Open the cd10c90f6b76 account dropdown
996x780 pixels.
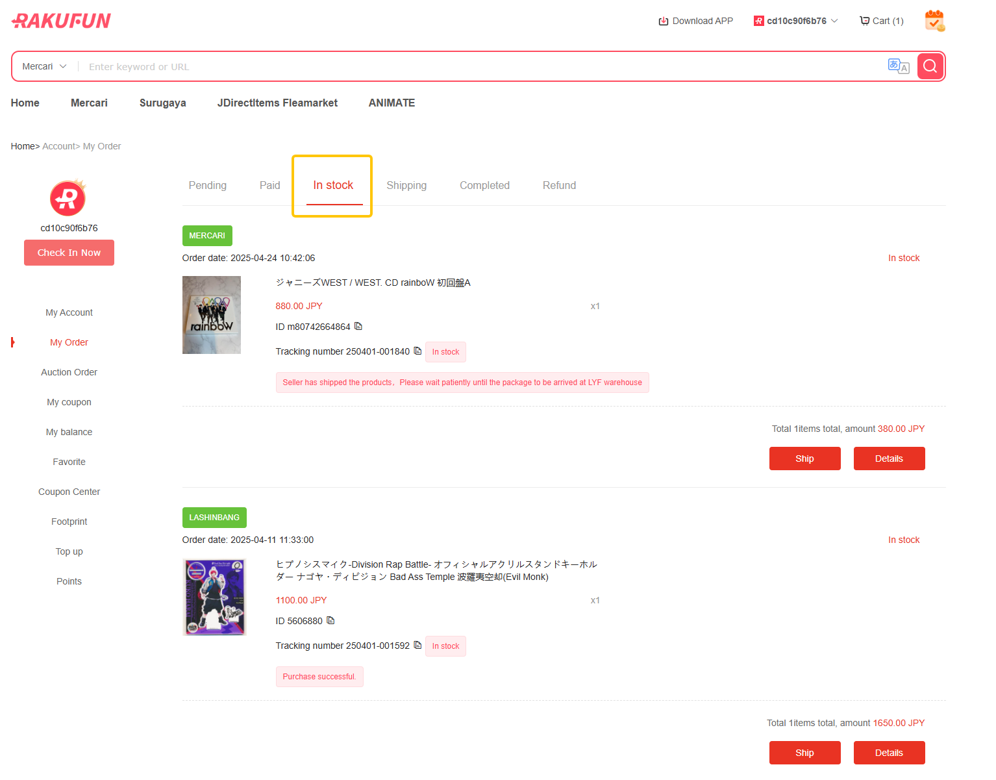(x=796, y=21)
